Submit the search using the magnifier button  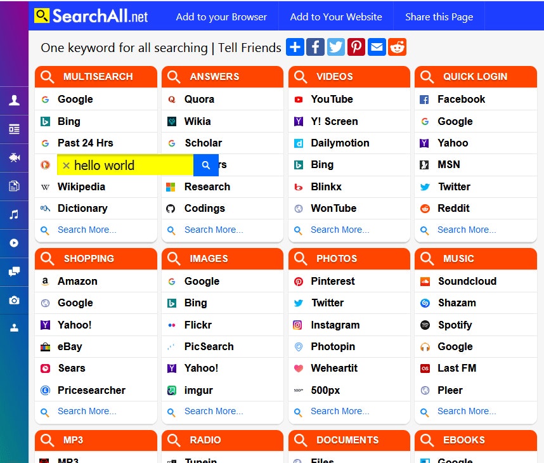[x=206, y=165]
